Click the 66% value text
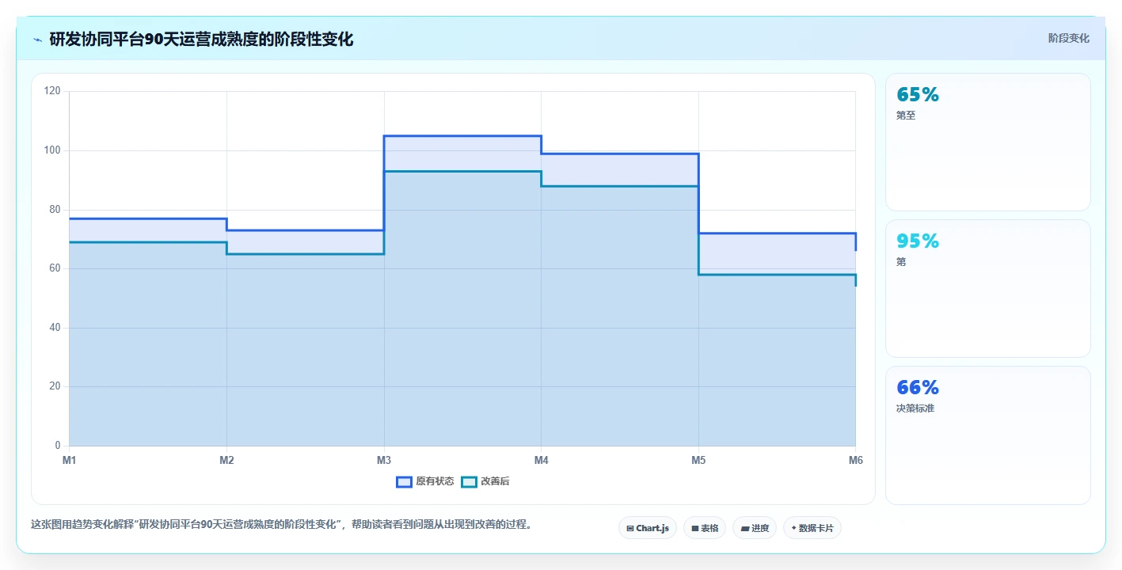Screen dimensions: 1122x570 pyautogui.click(x=918, y=387)
